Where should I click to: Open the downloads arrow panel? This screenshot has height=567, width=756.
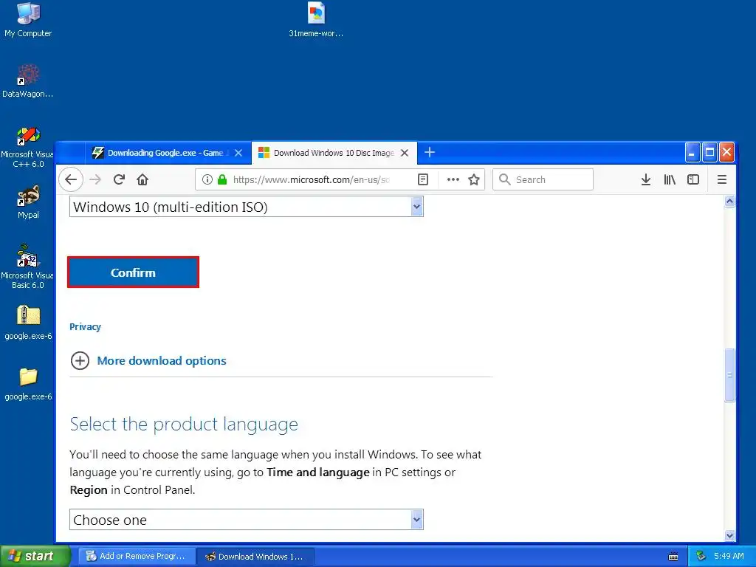[645, 179]
